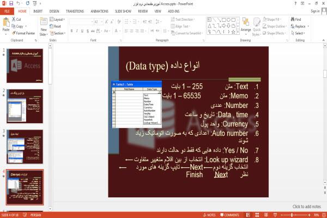Select the Format Painter tool
Viewport: 327px width, 218px height.
tap(23, 33)
